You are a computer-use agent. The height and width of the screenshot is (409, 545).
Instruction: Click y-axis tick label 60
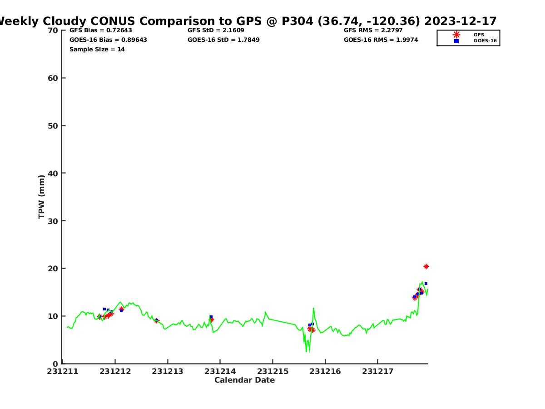[x=53, y=78]
